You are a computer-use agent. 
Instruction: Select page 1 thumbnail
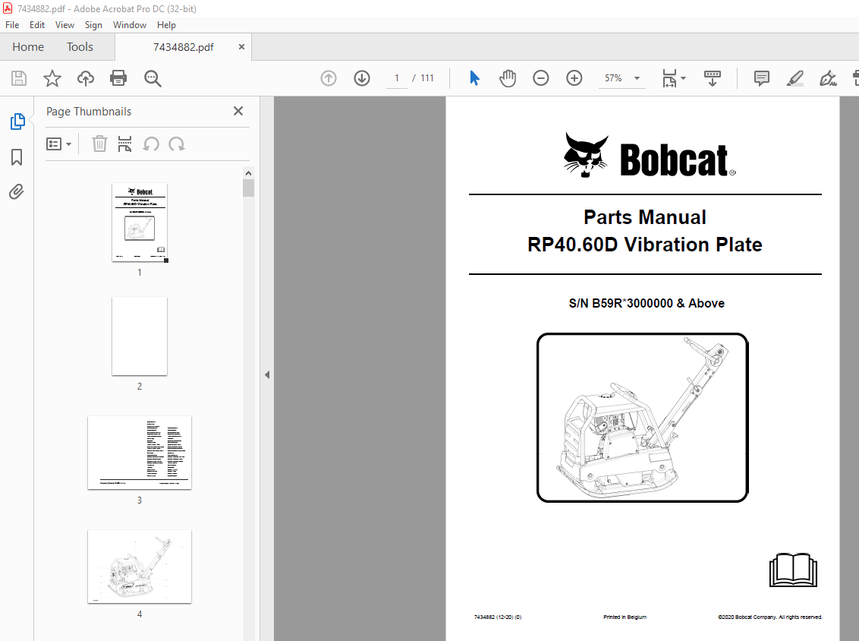(140, 222)
